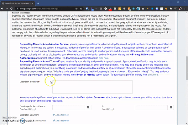This screenshot has height=125, width=188.
Task: Open proof of identity 'click here' link
Action: pyautogui.click(x=153, y=75)
